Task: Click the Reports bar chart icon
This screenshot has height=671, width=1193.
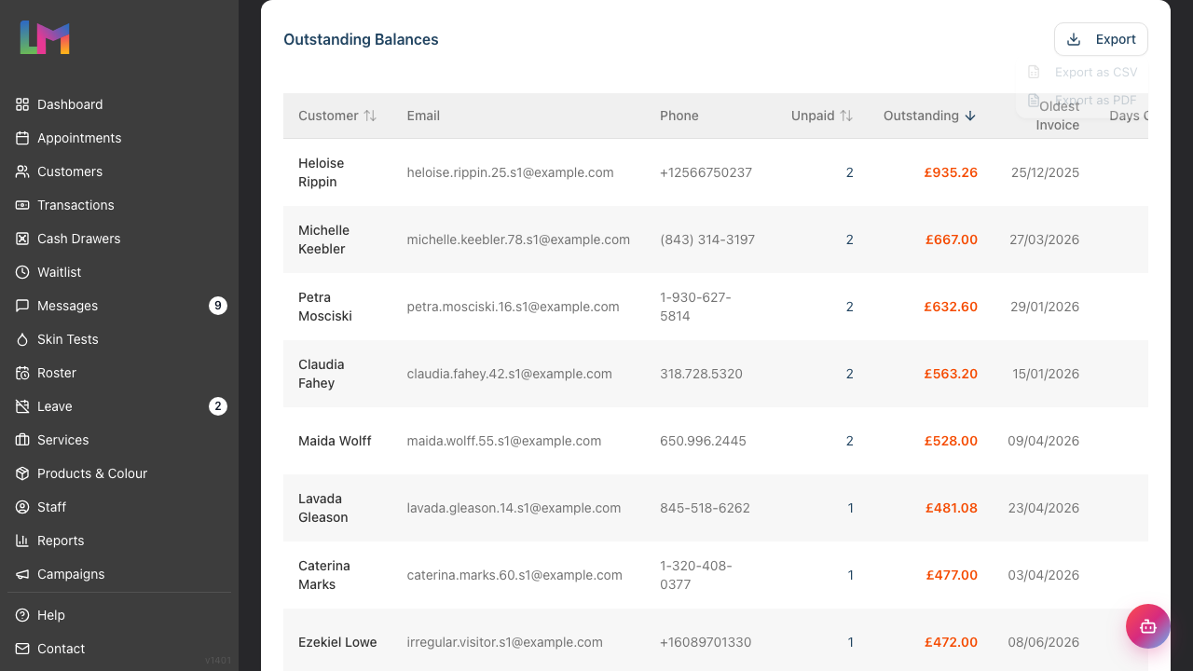Action: click(x=22, y=541)
